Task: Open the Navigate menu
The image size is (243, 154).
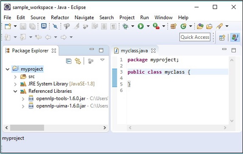Action: pyautogui.click(x=84, y=17)
